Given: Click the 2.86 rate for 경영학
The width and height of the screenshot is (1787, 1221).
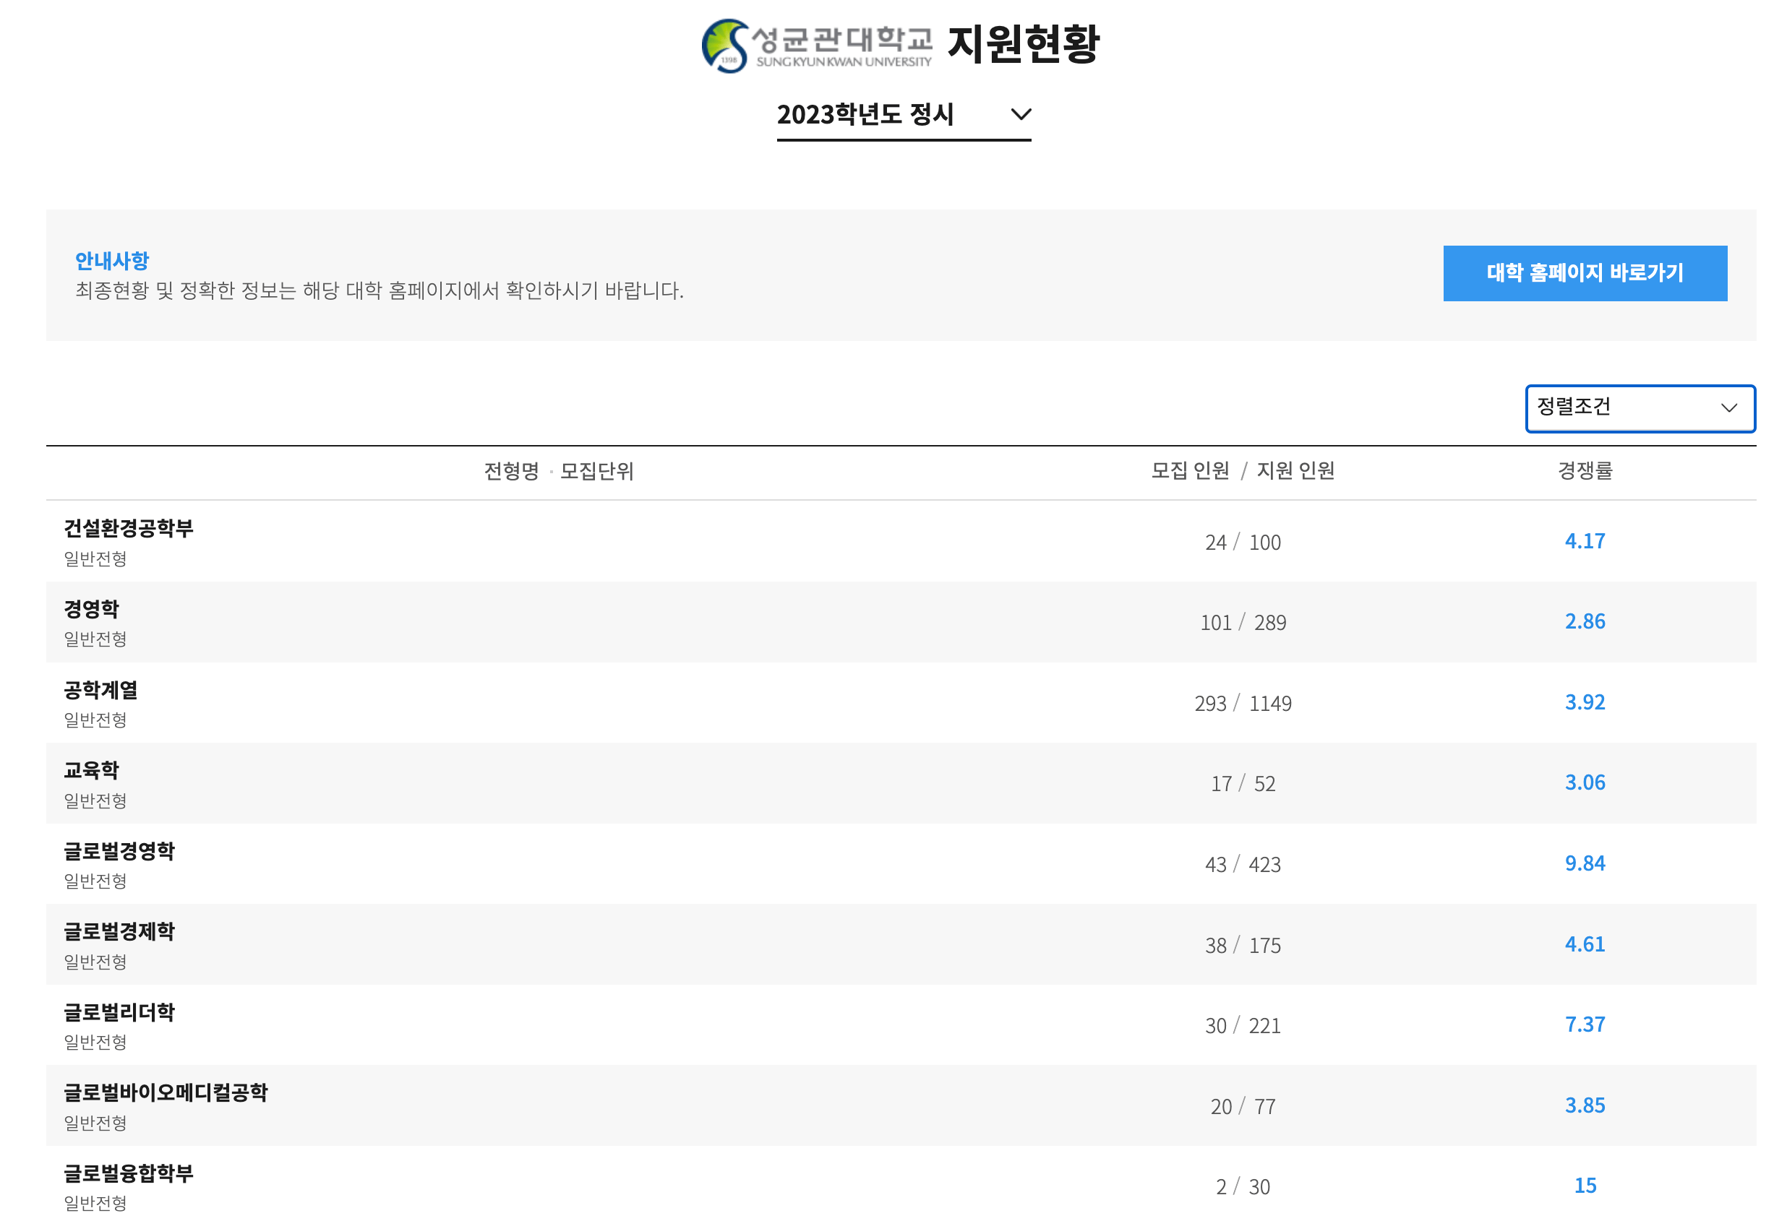Looking at the screenshot, I should coord(1584,621).
